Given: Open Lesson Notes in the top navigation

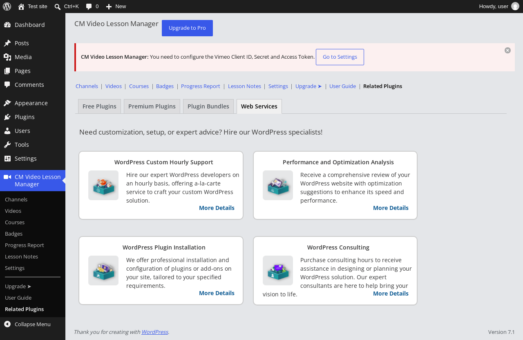Looking at the screenshot, I should [x=244, y=86].
